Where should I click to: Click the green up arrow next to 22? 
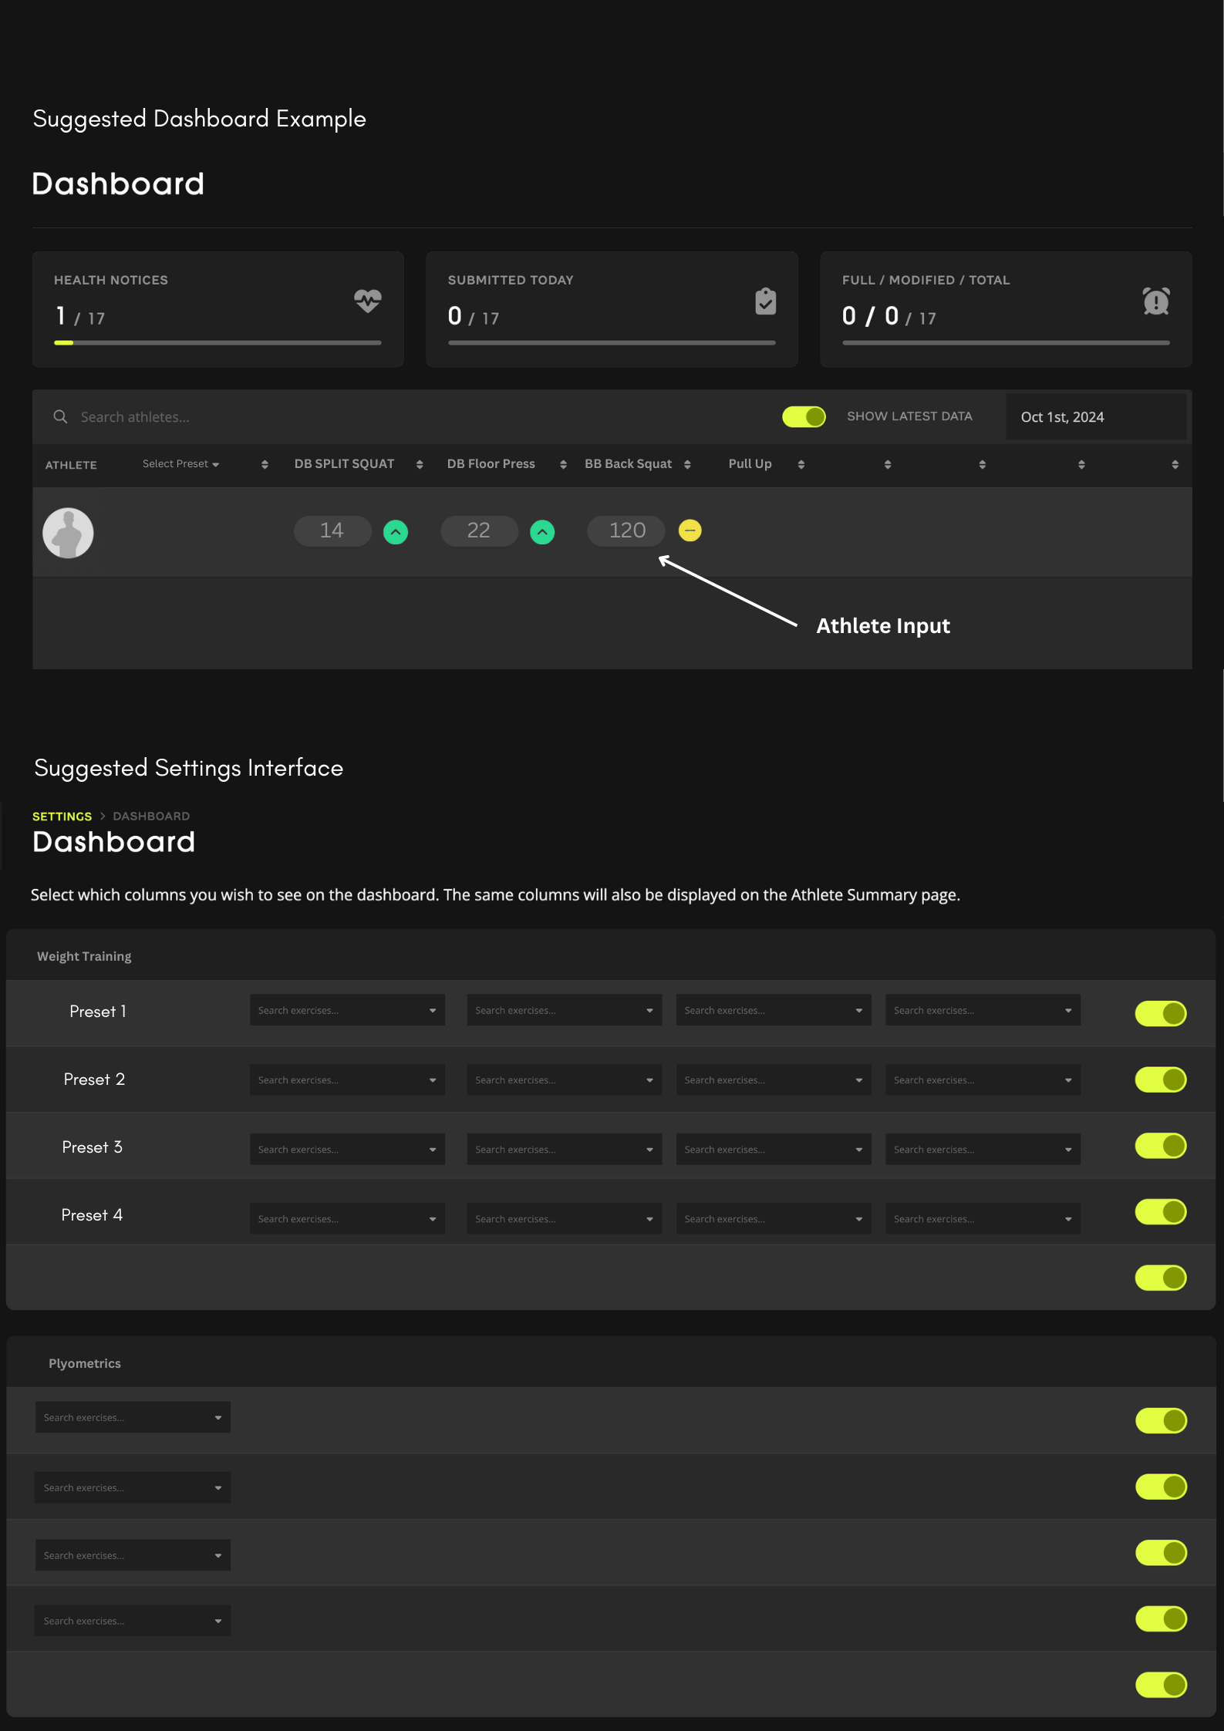[x=542, y=532]
